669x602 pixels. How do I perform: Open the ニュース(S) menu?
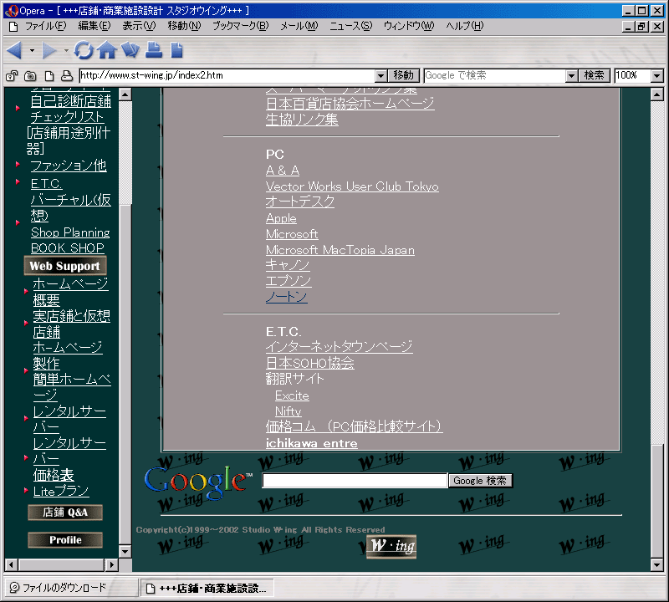pyautogui.click(x=350, y=26)
